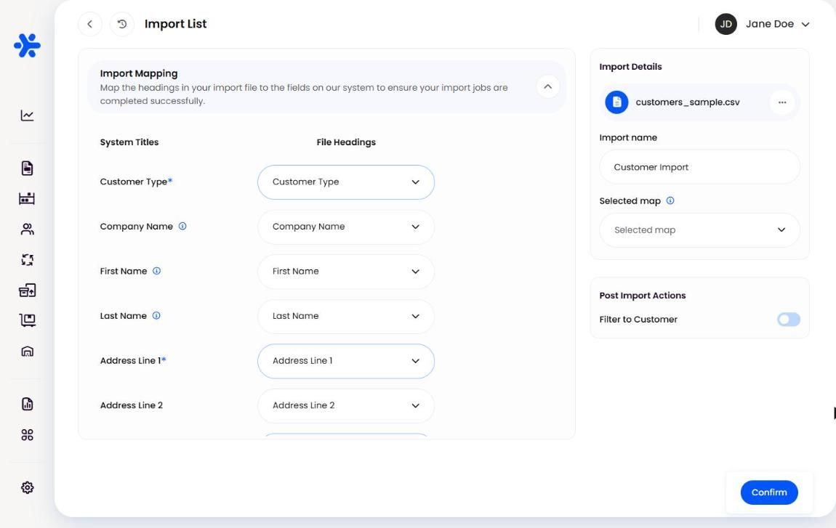Click the Address Line 1* system title label
This screenshot has width=836, height=528.
[133, 361]
